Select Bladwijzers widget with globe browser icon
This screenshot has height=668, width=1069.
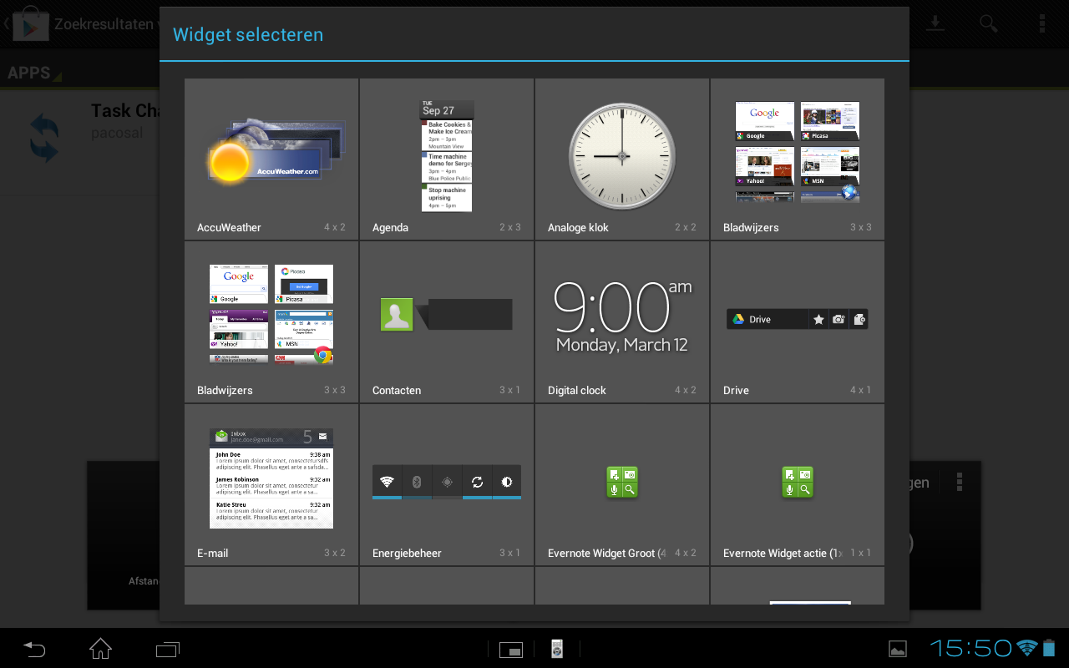798,159
